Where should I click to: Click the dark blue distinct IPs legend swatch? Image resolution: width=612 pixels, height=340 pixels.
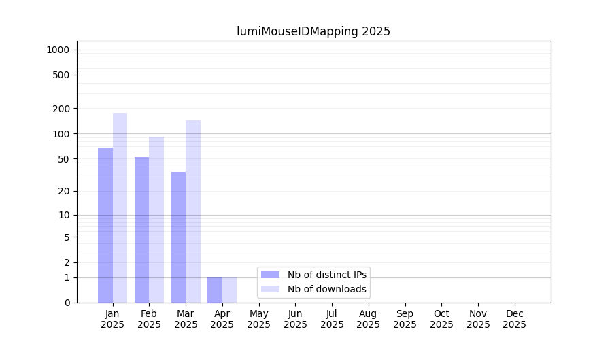(270, 275)
